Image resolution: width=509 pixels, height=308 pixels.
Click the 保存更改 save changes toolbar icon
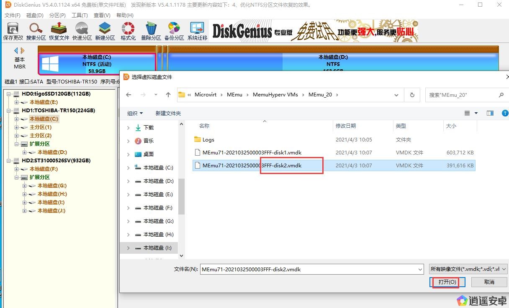(13, 31)
